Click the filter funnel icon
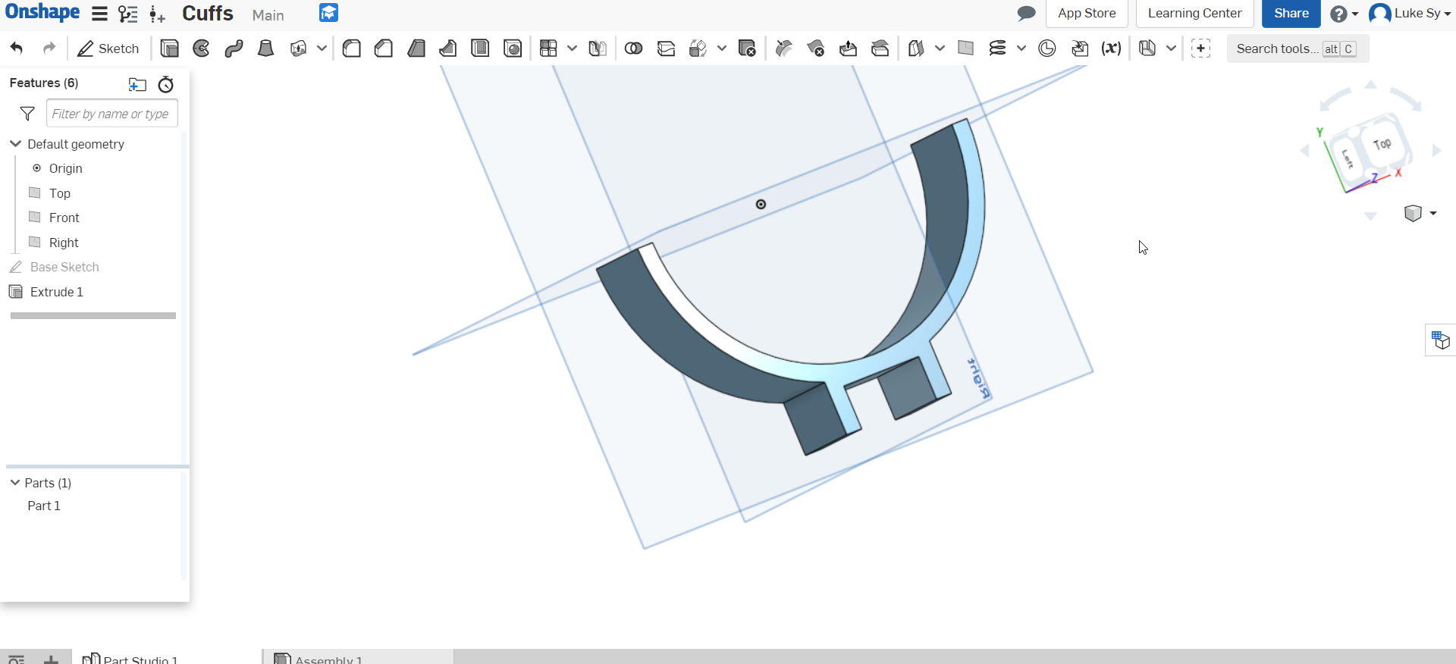This screenshot has width=1456, height=664. point(27,114)
